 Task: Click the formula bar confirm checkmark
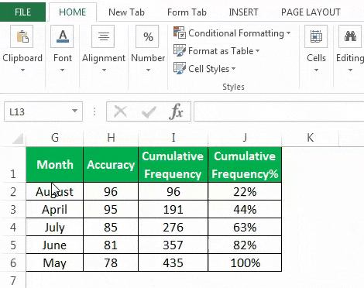149,111
